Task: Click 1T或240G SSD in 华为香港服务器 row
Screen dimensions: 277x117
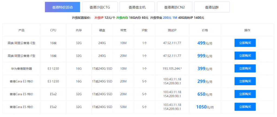Action: click(x=102, y=68)
